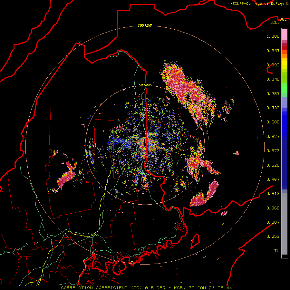This screenshot has height=290, width=290.
Task: Click the Correlation Coefficient KCBW caption text
Action: pyautogui.click(x=146, y=288)
